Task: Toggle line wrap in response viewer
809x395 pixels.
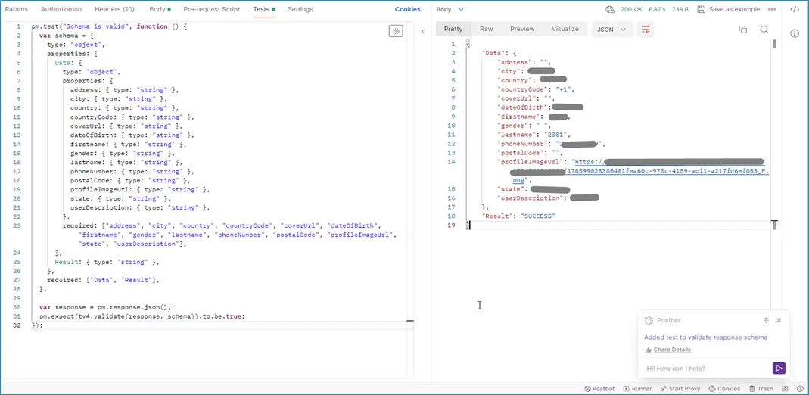Action: pos(645,30)
